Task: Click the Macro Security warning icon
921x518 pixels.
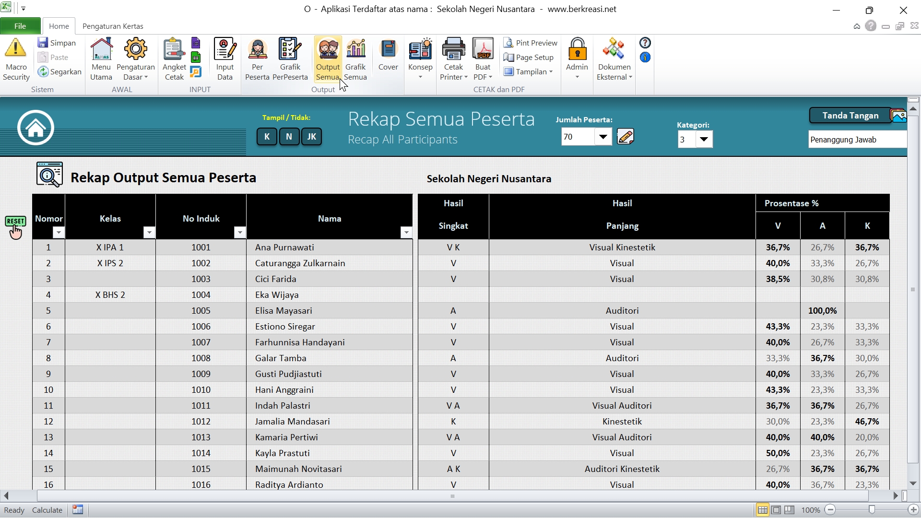Action: click(x=16, y=49)
